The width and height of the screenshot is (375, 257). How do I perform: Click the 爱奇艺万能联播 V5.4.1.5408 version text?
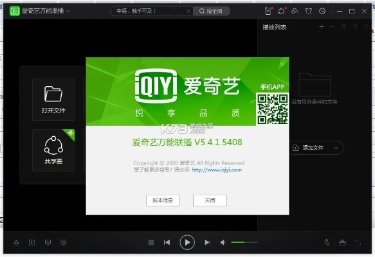[x=187, y=143]
